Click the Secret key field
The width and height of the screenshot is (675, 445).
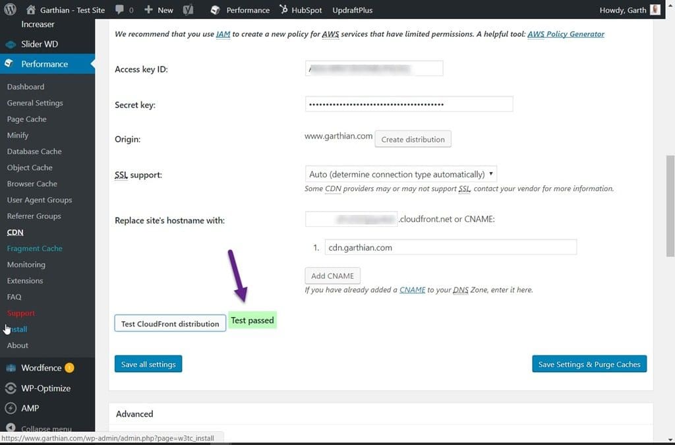coord(409,104)
